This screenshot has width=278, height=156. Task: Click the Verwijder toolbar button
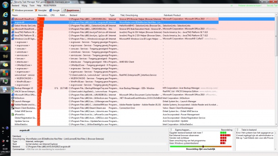[41, 10]
